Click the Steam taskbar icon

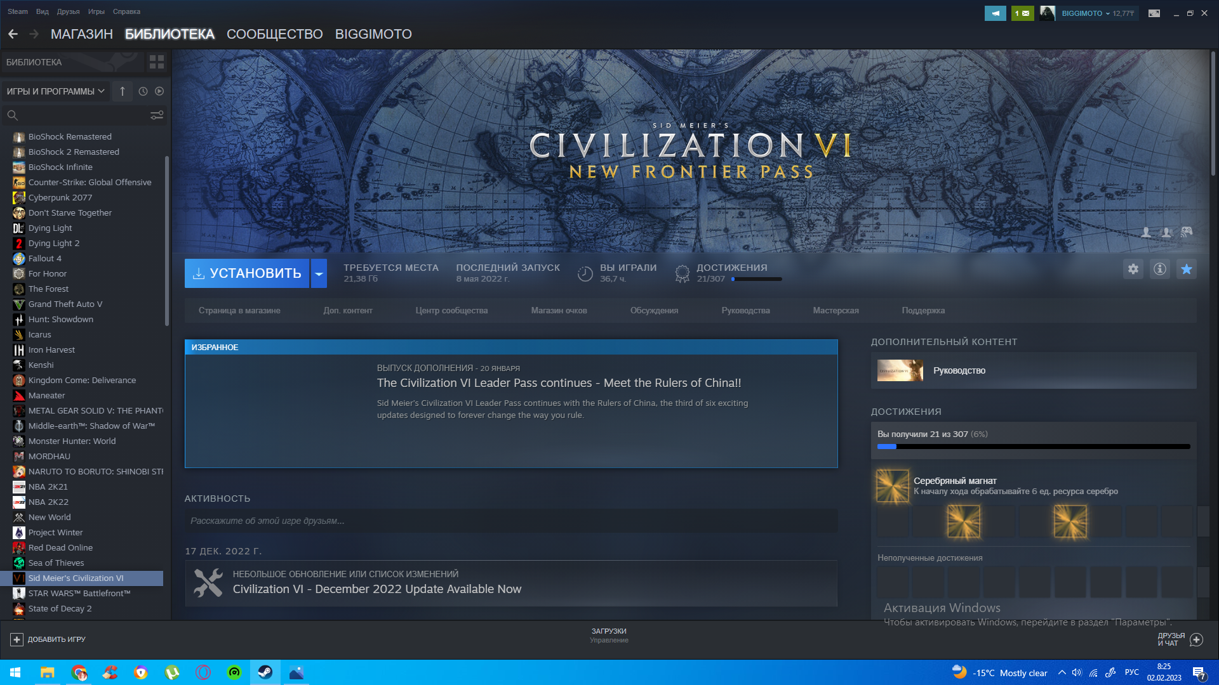[265, 672]
